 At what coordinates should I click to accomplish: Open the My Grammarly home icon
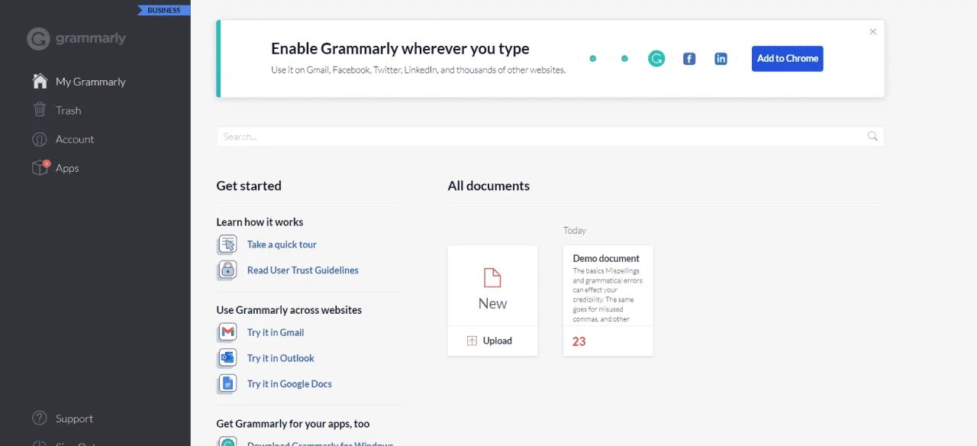[40, 81]
